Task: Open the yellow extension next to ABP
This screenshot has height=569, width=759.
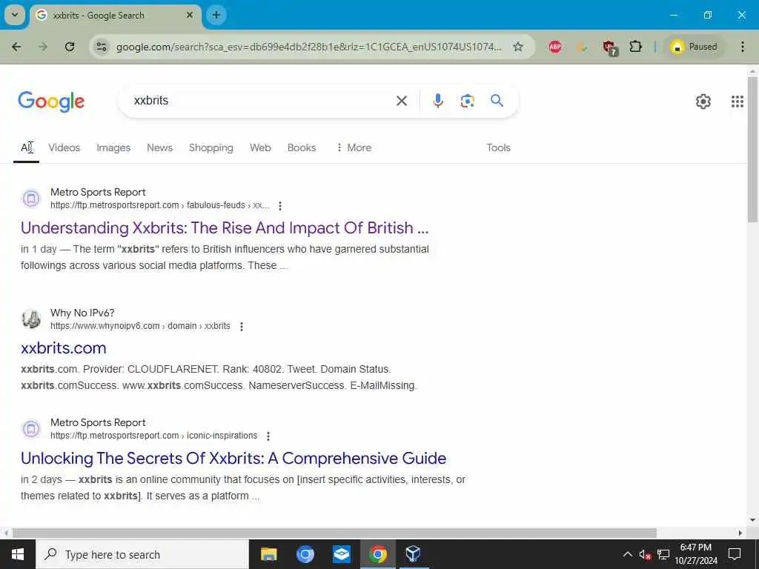Action: coord(583,47)
